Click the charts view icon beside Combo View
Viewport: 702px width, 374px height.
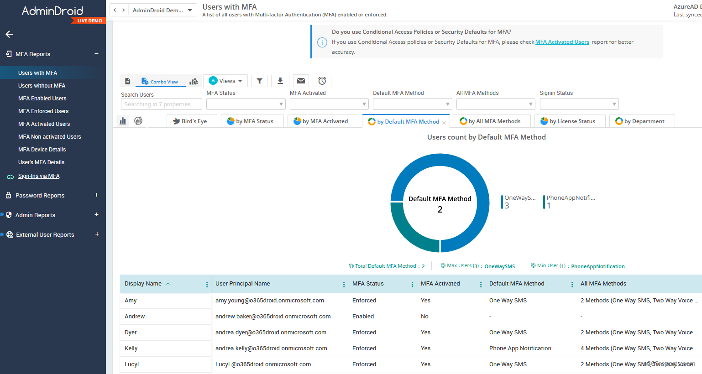pyautogui.click(x=194, y=81)
